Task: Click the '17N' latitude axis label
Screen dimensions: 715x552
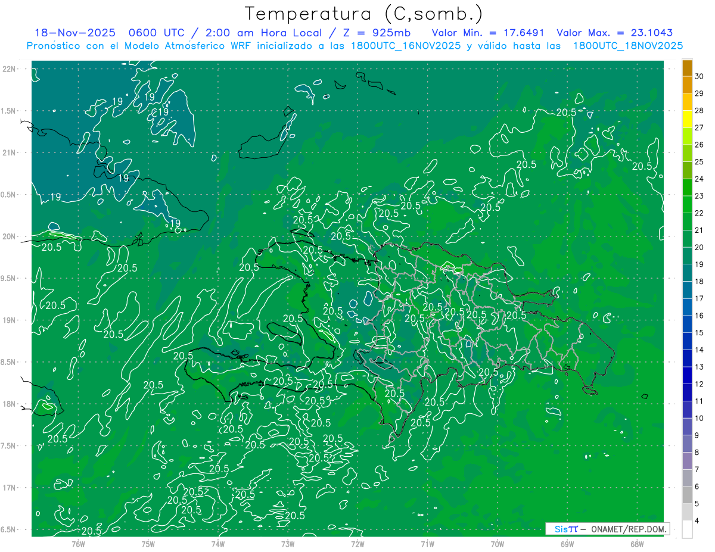Action: [10, 488]
